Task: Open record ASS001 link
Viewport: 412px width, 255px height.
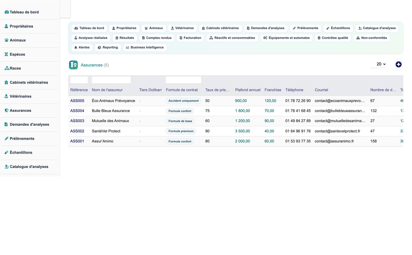Action: [x=77, y=141]
